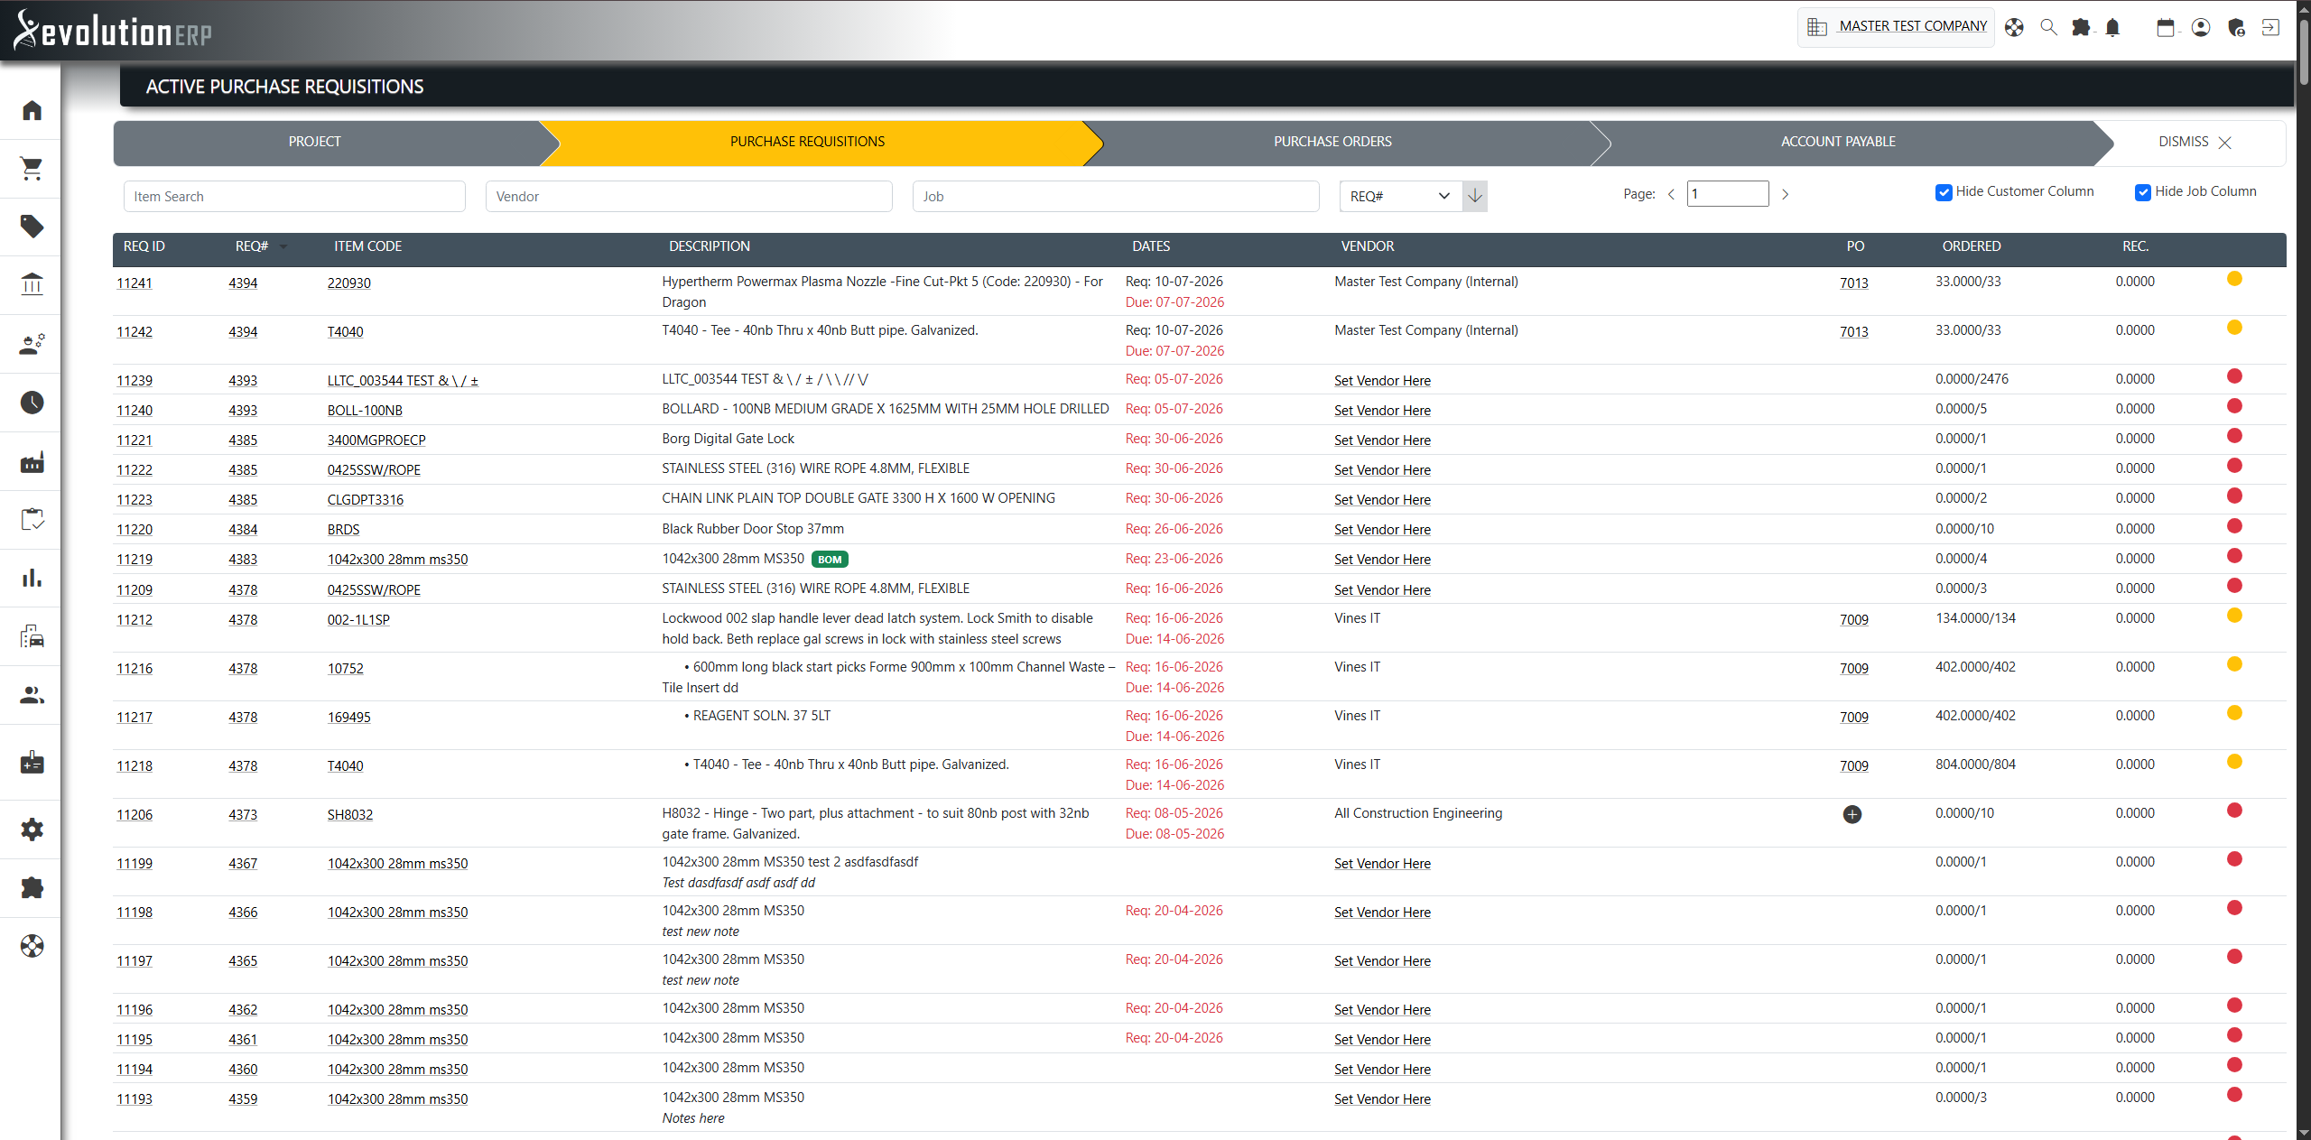This screenshot has height=1140, width=2311.
Task: Open requisition ID 11193
Action: pyautogui.click(x=135, y=1099)
